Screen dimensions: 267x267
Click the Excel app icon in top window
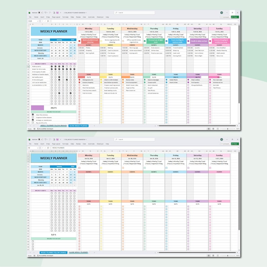(x=29, y=12)
